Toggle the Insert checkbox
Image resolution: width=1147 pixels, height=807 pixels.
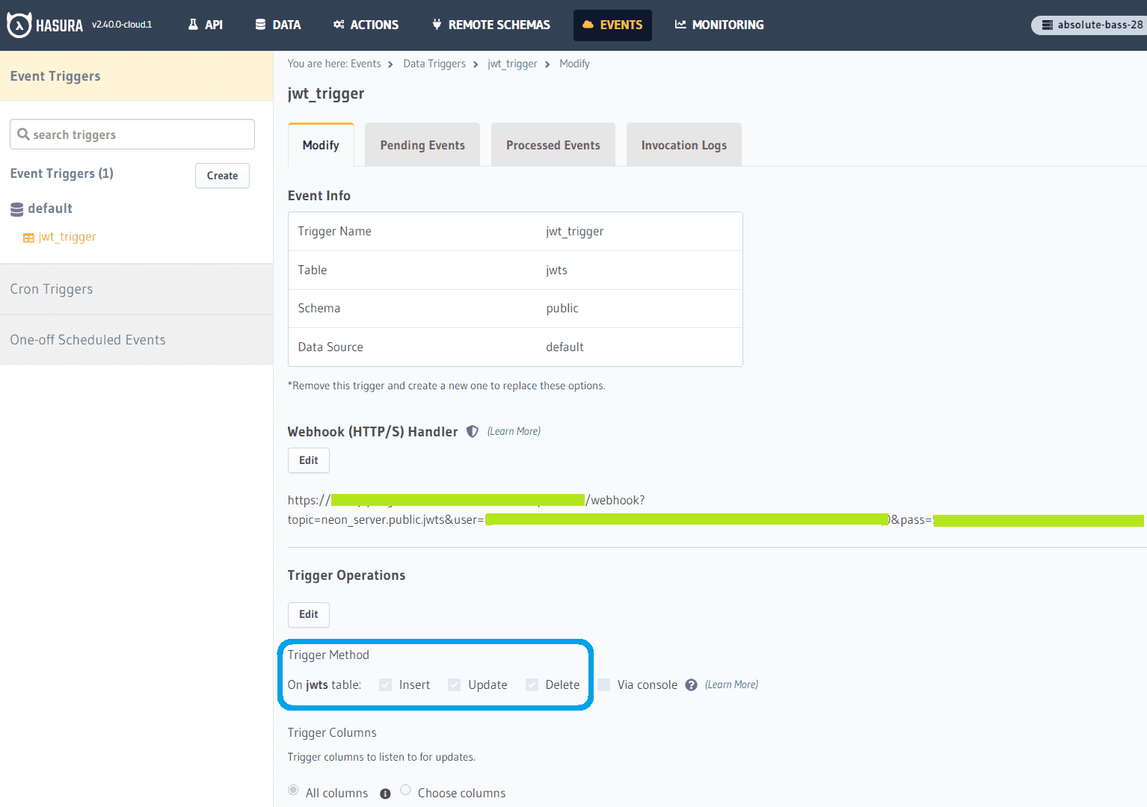386,684
